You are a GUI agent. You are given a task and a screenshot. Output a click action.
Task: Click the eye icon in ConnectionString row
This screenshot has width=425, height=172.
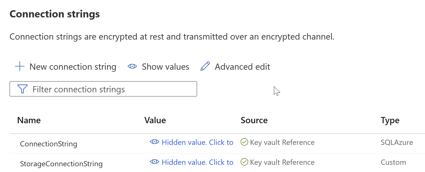coord(155,142)
